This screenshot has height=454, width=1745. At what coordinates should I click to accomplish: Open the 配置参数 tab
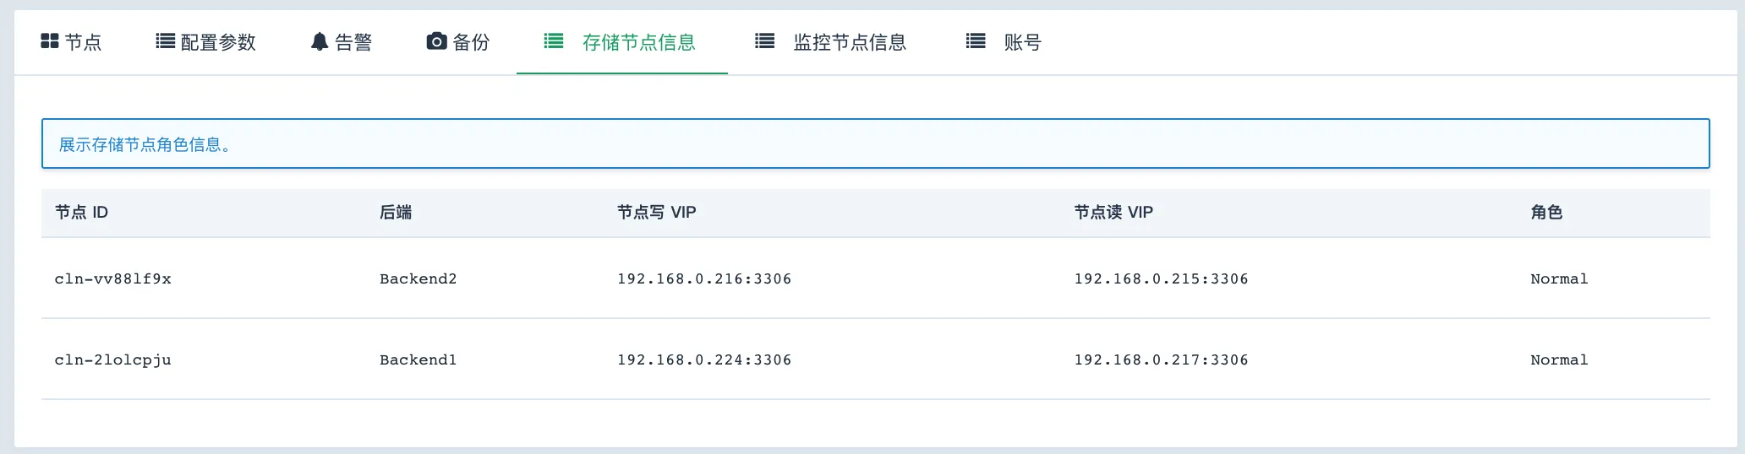coord(205,42)
